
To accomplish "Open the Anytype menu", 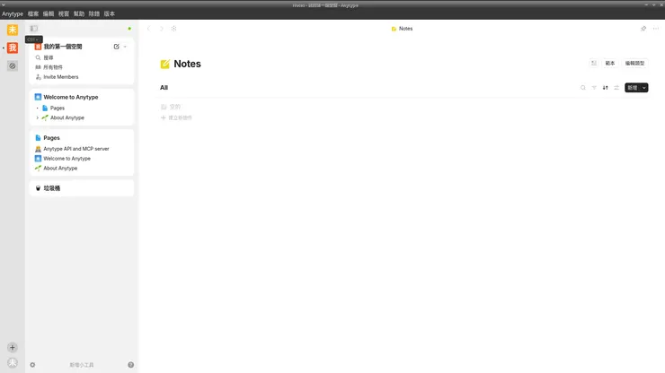I will tap(13, 13).
